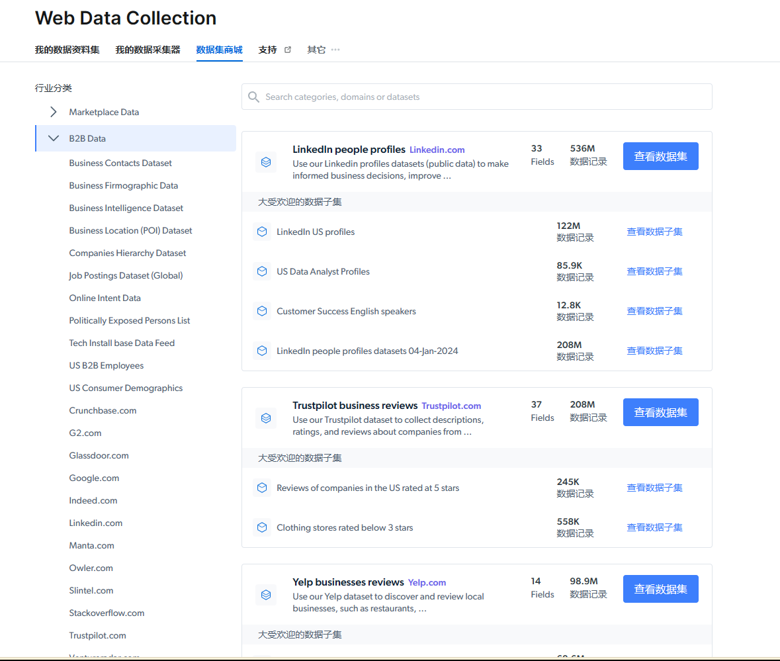Switch to 我的数据采集器 tab
This screenshot has height=661, width=780.
point(148,50)
